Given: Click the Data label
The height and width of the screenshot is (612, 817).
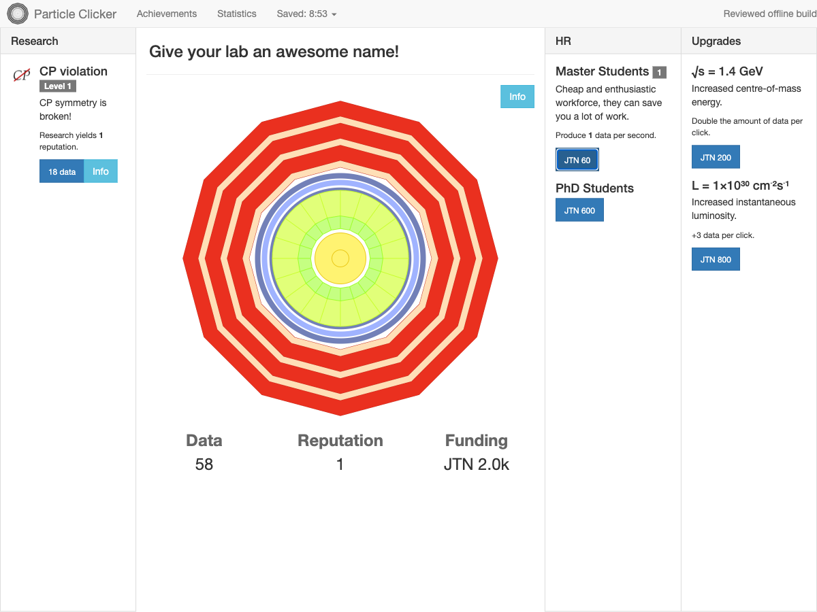Looking at the screenshot, I should (x=204, y=441).
